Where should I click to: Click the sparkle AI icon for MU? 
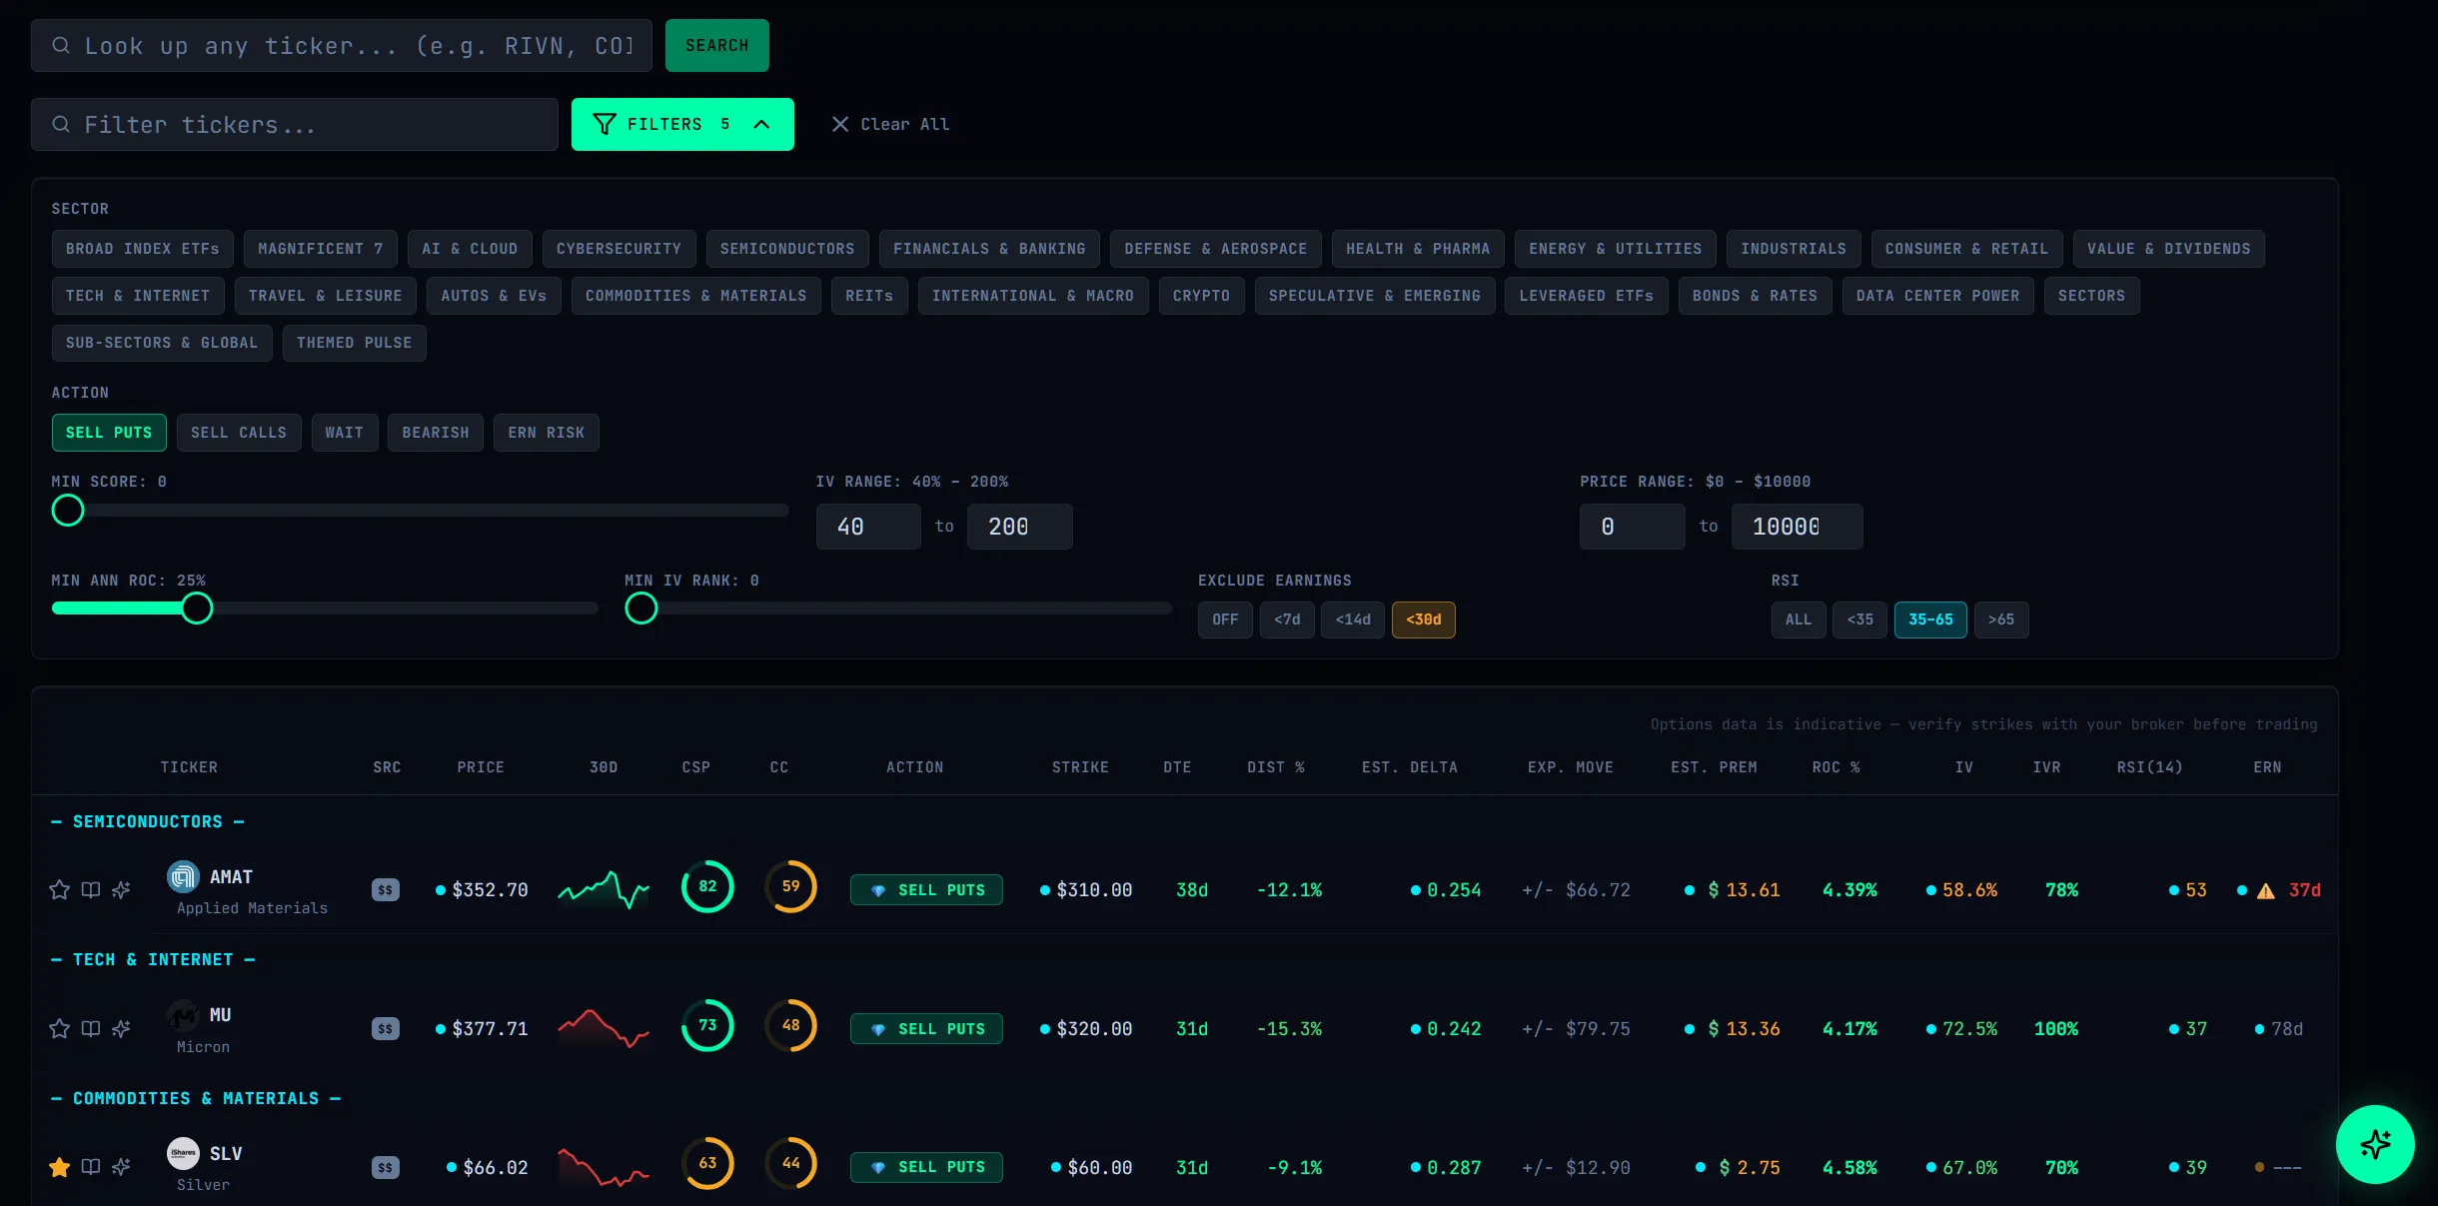click(121, 1028)
